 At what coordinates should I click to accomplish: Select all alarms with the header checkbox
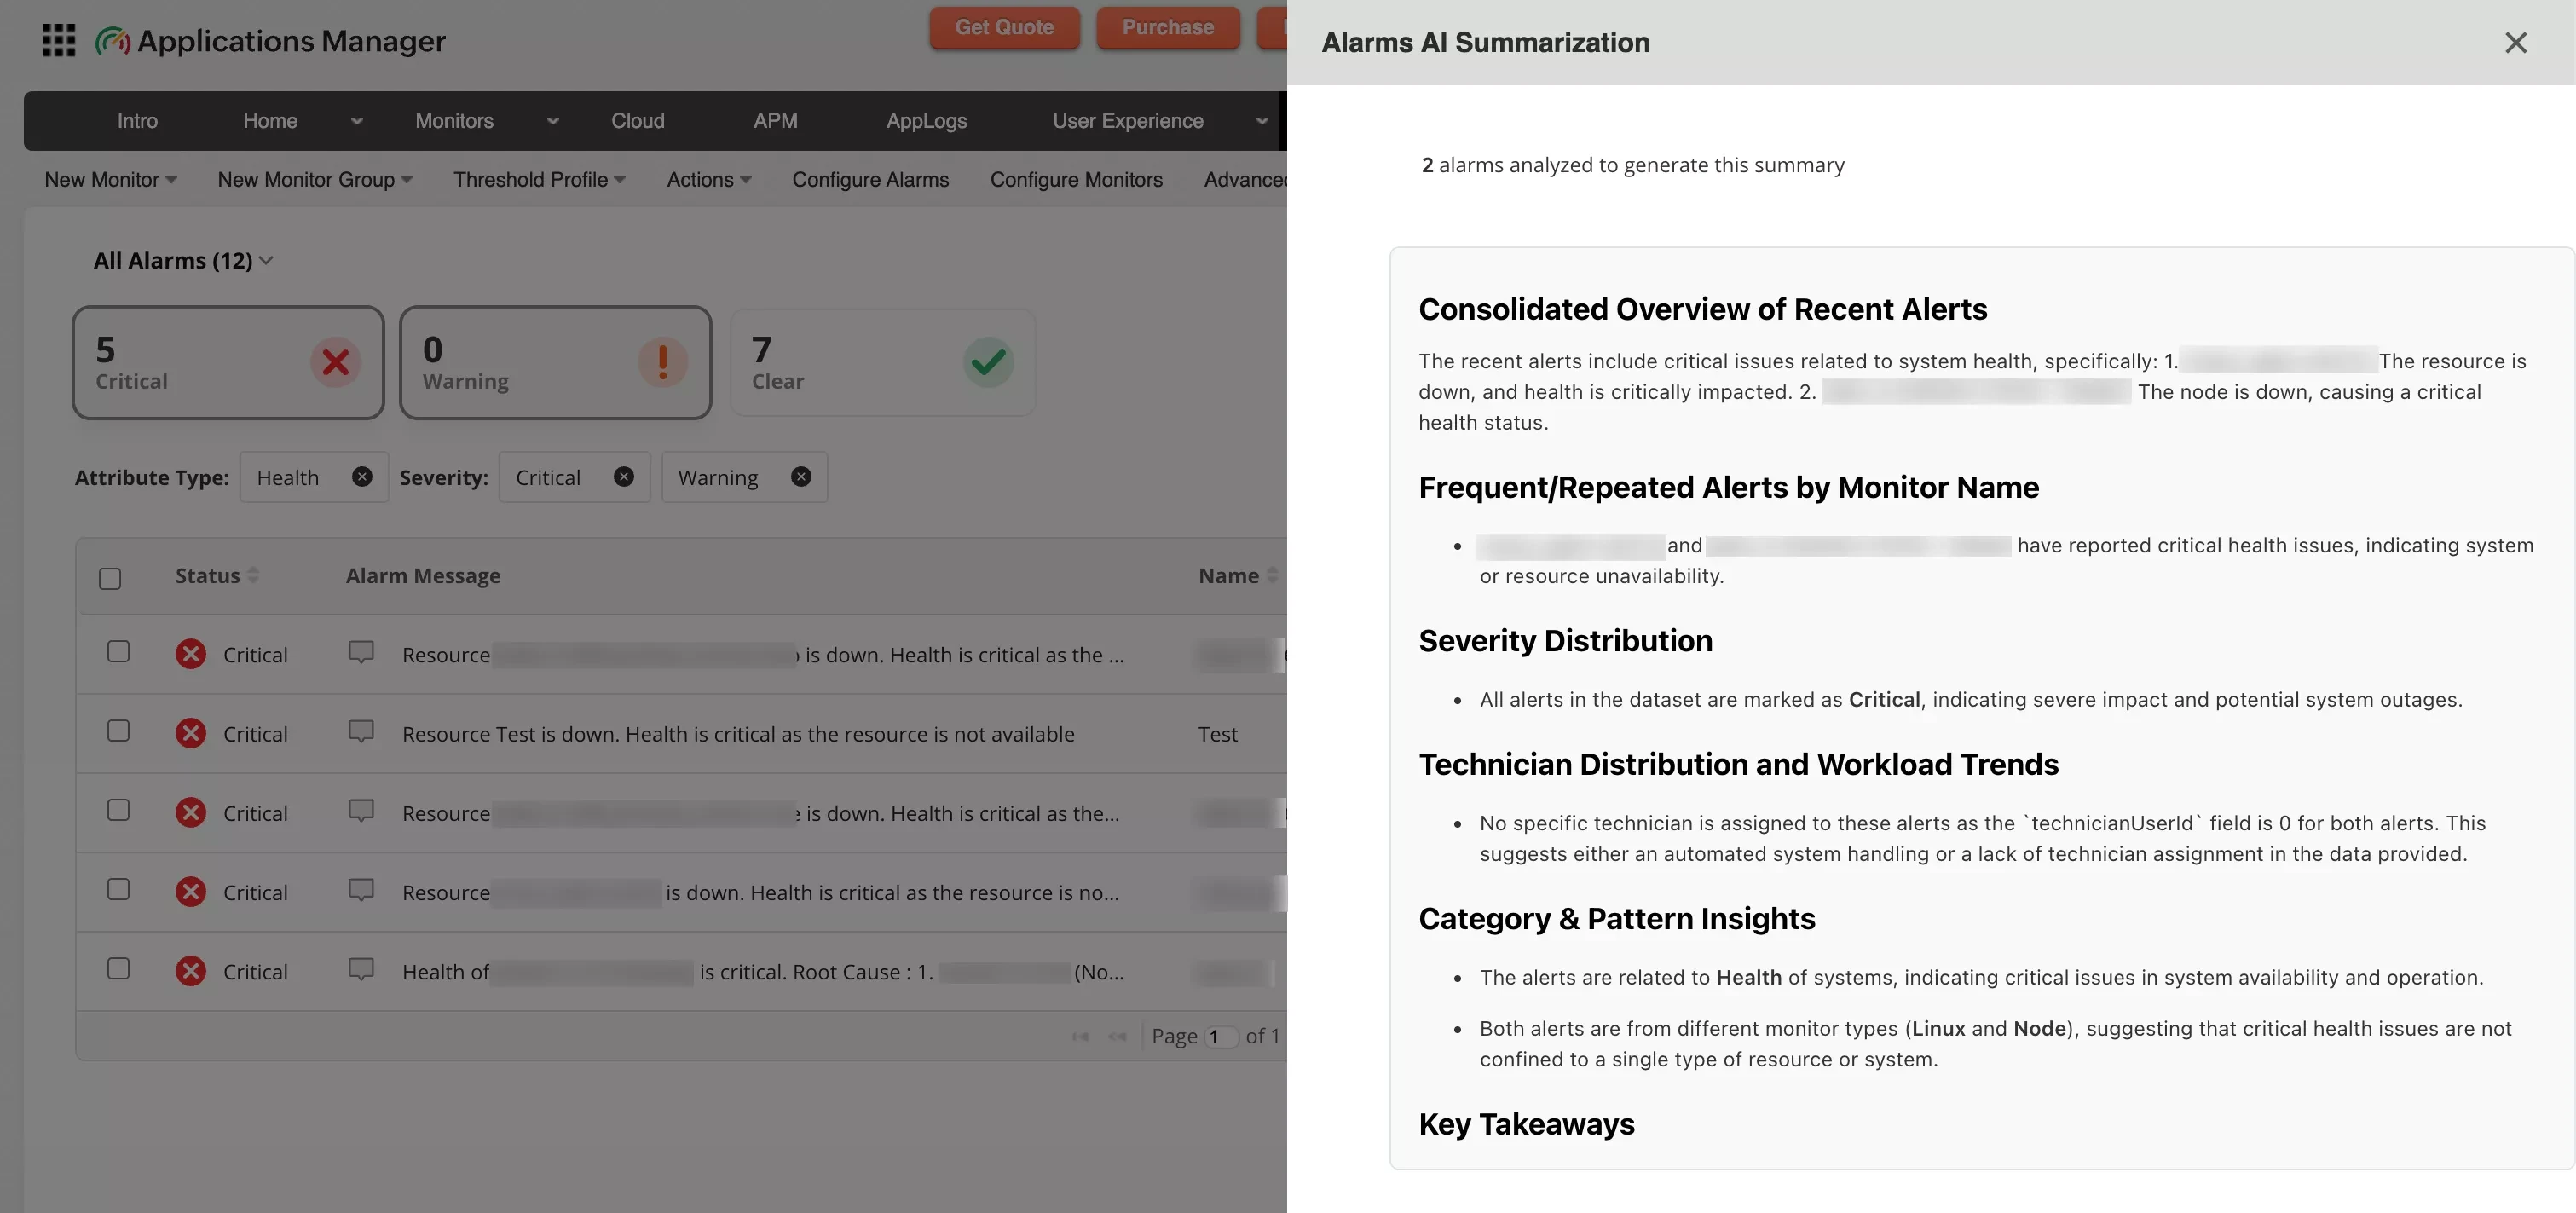110,577
